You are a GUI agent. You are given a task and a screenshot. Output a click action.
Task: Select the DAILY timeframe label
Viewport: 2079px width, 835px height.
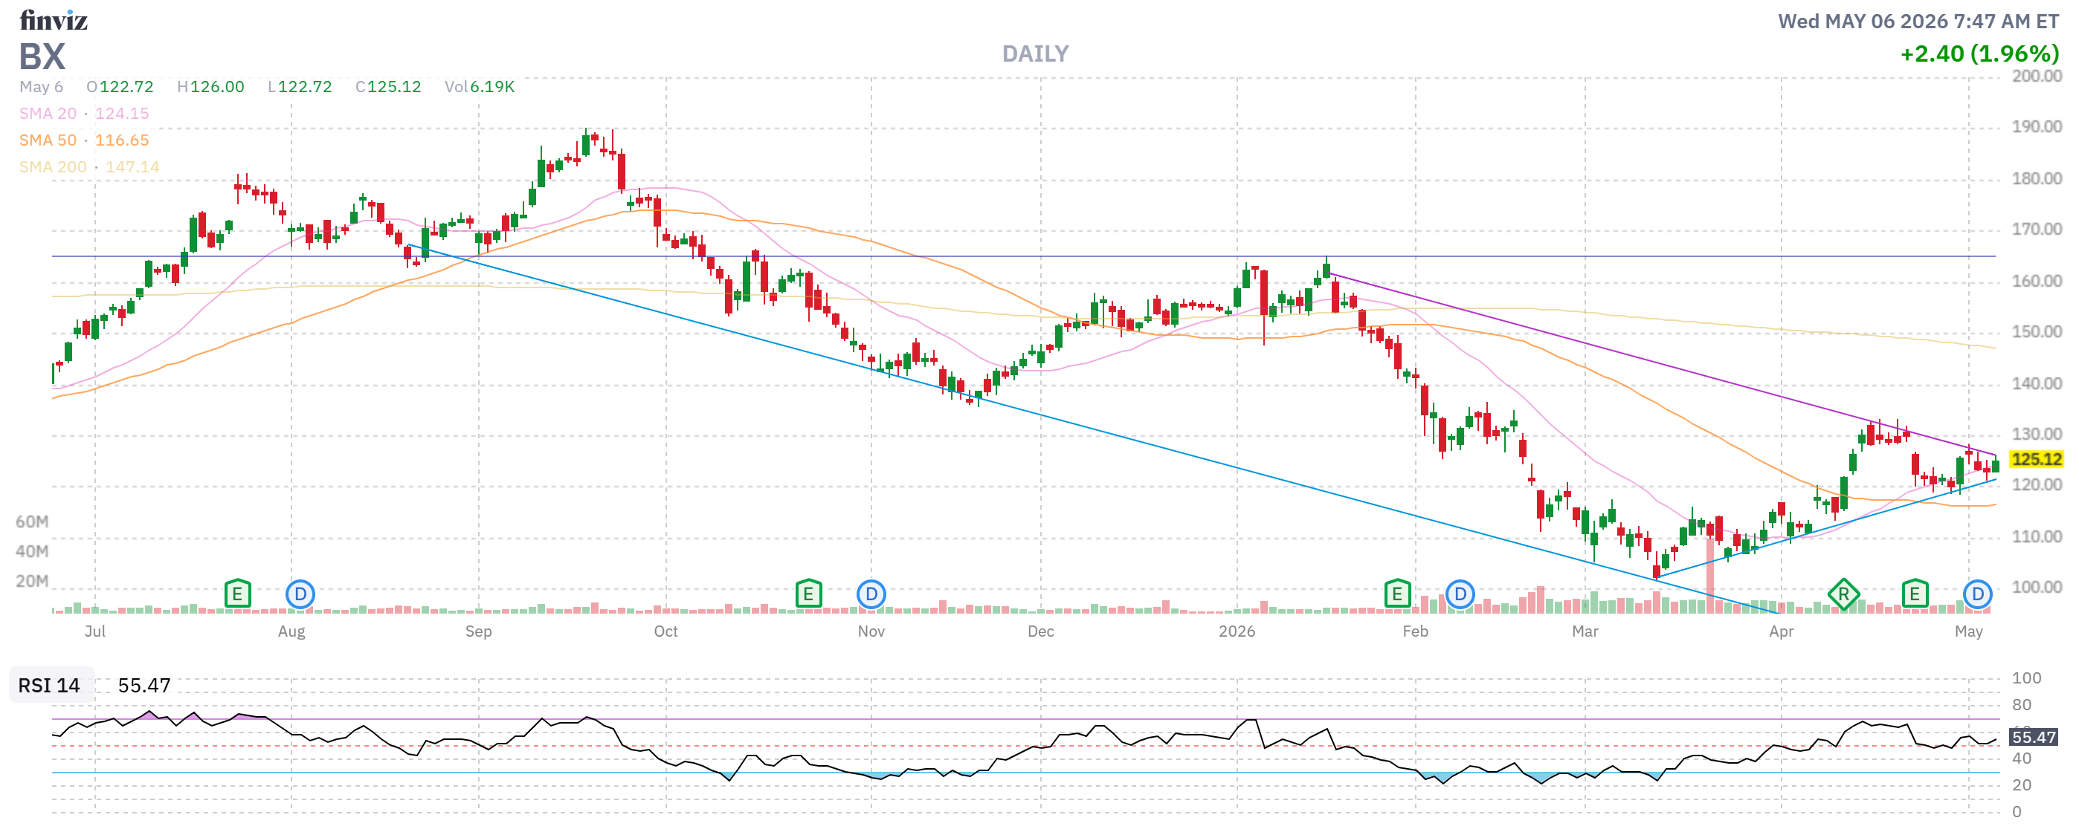1036,54
